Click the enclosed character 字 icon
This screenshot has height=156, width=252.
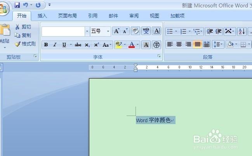coord(156,45)
